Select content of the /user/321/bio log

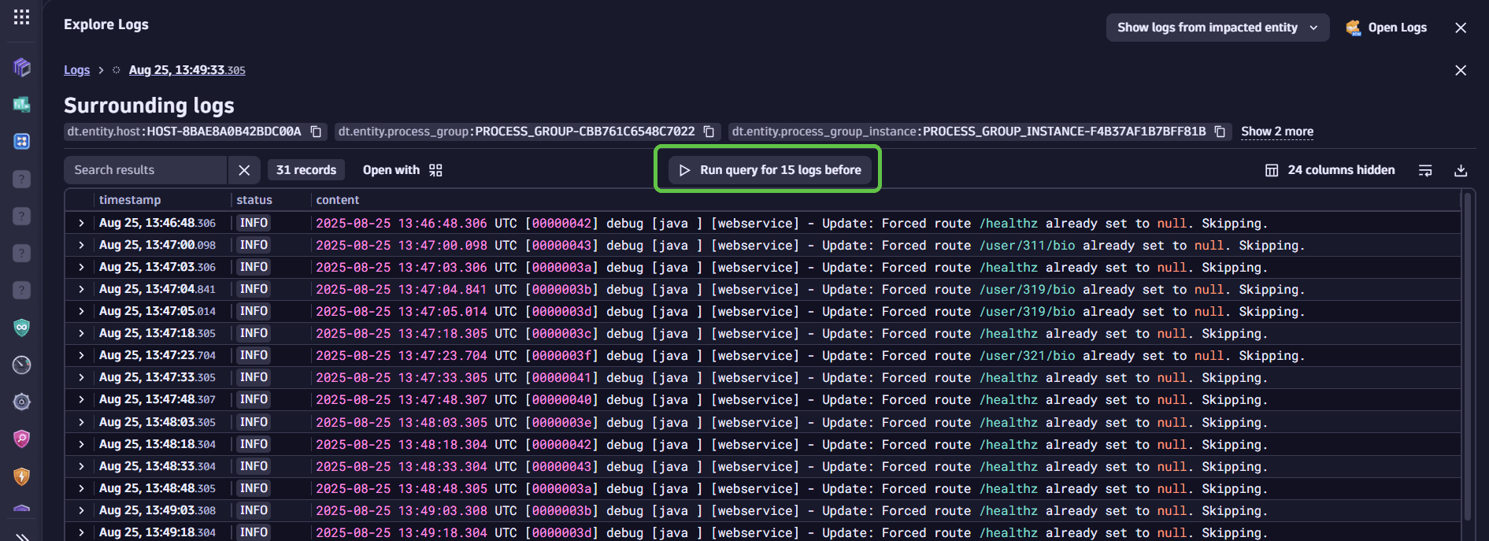(810, 356)
